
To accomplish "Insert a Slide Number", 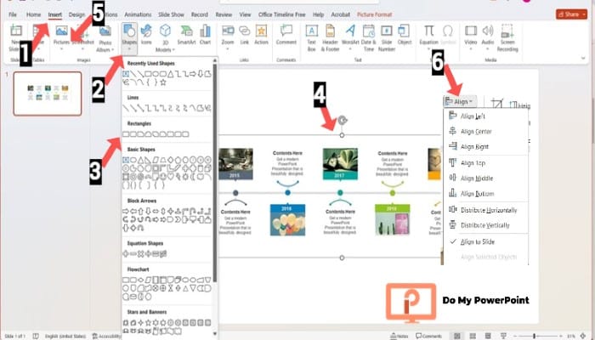I will (x=387, y=38).
